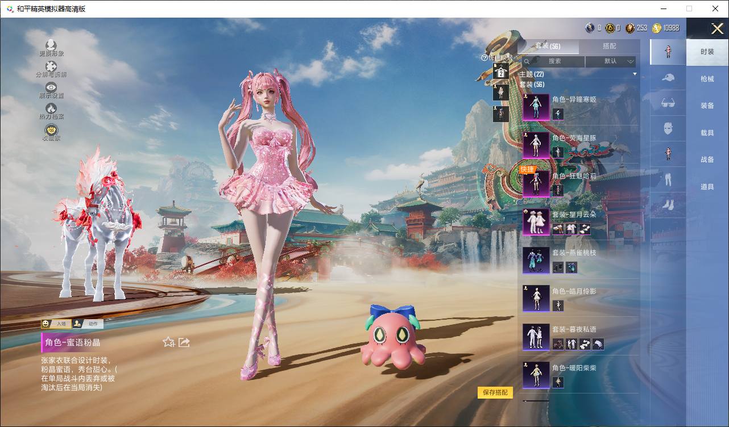Screen dimensions: 729x427
Task: Click the 搜索 search field
Action: coord(554,61)
